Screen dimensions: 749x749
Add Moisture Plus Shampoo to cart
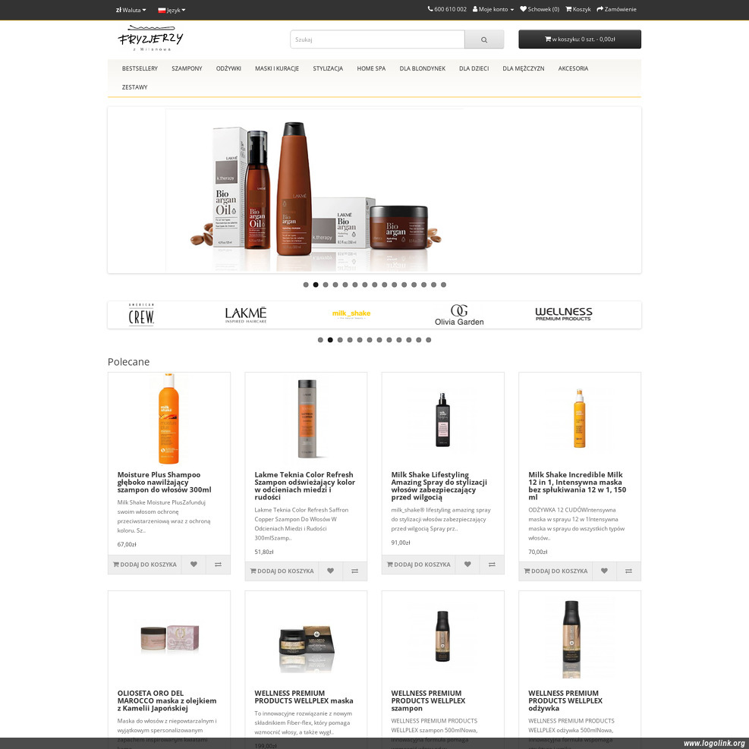coord(145,565)
